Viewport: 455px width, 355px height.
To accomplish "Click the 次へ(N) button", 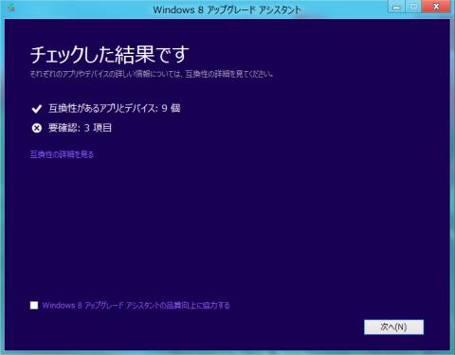I will click(x=393, y=327).
